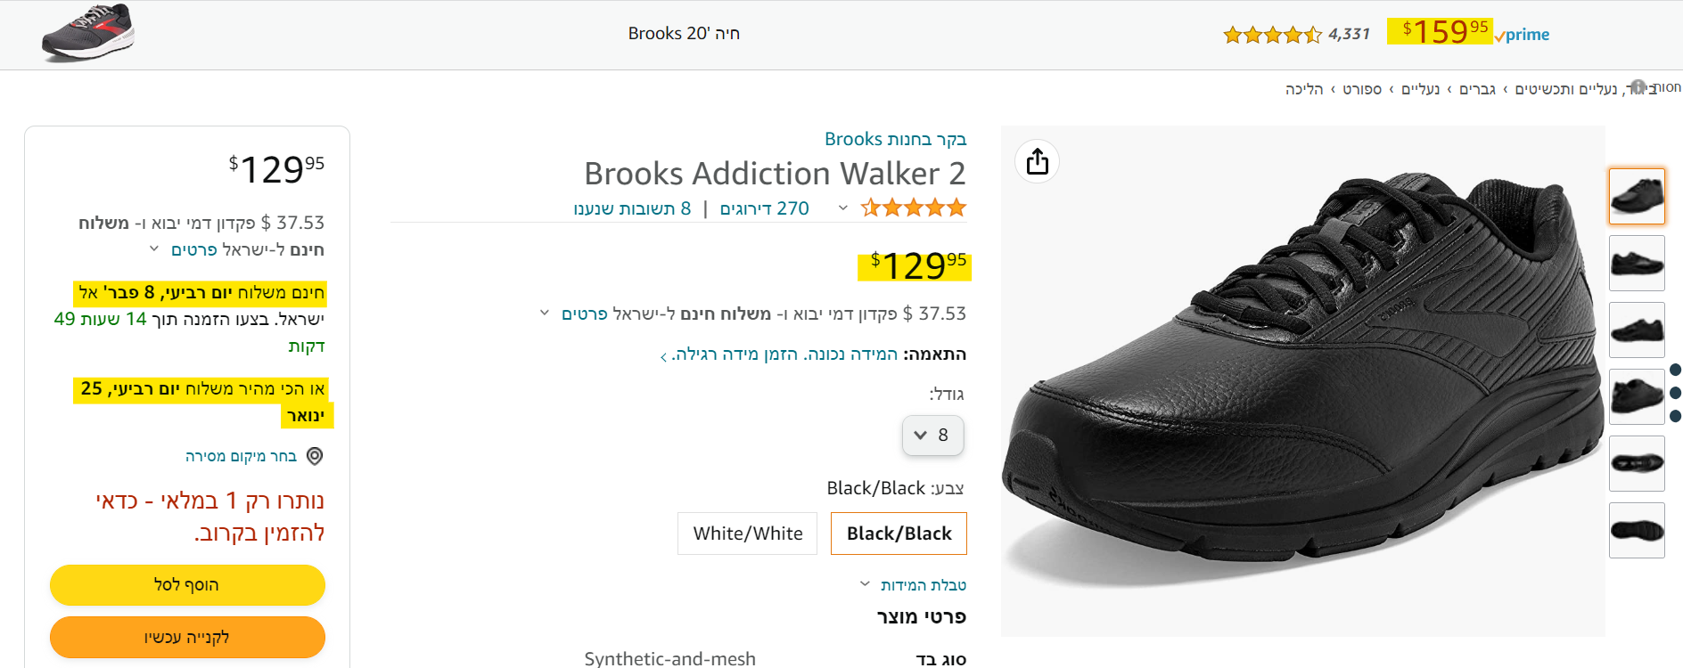Select the Black/Black color option
The width and height of the screenshot is (1683, 668).
[x=899, y=534]
